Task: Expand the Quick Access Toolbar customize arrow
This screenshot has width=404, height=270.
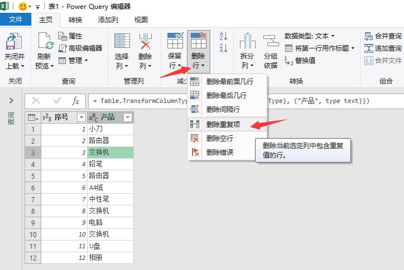Action: click(x=37, y=7)
